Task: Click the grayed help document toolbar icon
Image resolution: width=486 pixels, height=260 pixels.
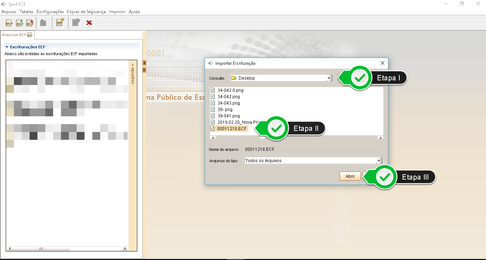Action: tap(76, 23)
